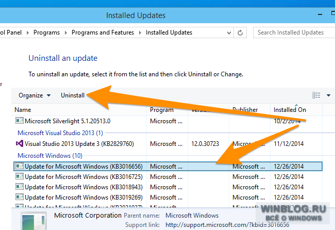Click the icon of update KB3019269
Image resolution: width=335 pixels, height=230 pixels.
pyautogui.click(x=20, y=197)
